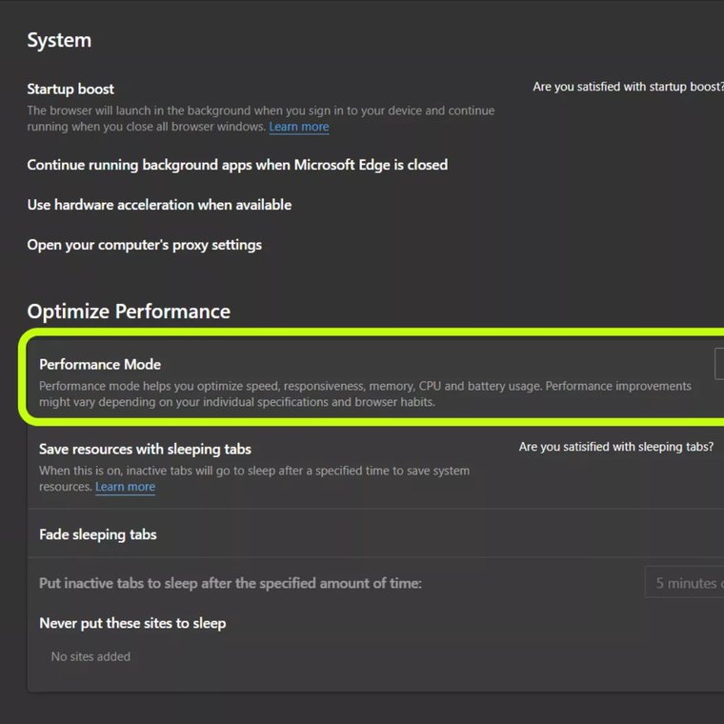Click the No sites added text
Image resolution: width=724 pixels, height=724 pixels.
tap(90, 656)
